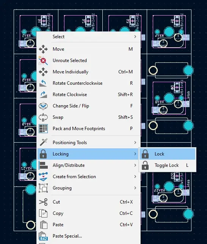Click the Move four-arrow icon

pos(43,49)
